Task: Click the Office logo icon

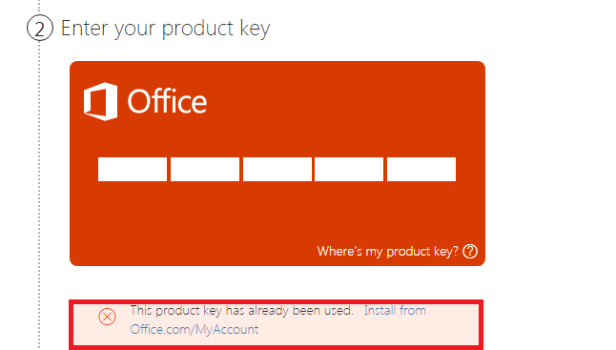Action: coord(100,101)
